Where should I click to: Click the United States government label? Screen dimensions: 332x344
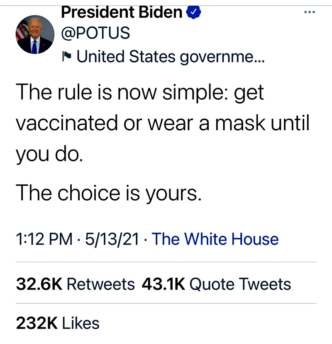(x=170, y=56)
